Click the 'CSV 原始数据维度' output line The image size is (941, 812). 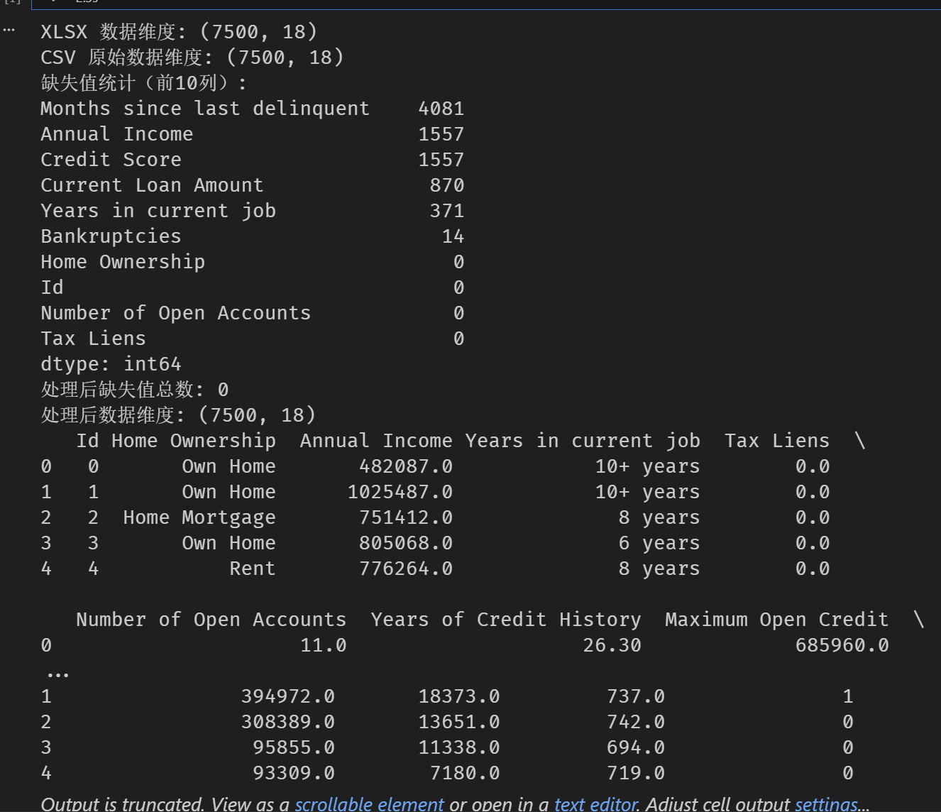click(x=192, y=57)
